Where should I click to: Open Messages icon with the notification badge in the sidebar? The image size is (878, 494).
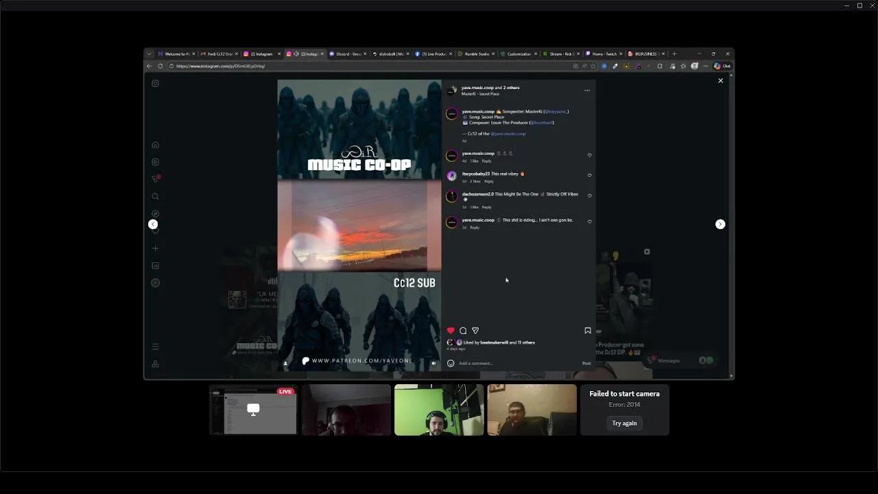pyautogui.click(x=156, y=179)
